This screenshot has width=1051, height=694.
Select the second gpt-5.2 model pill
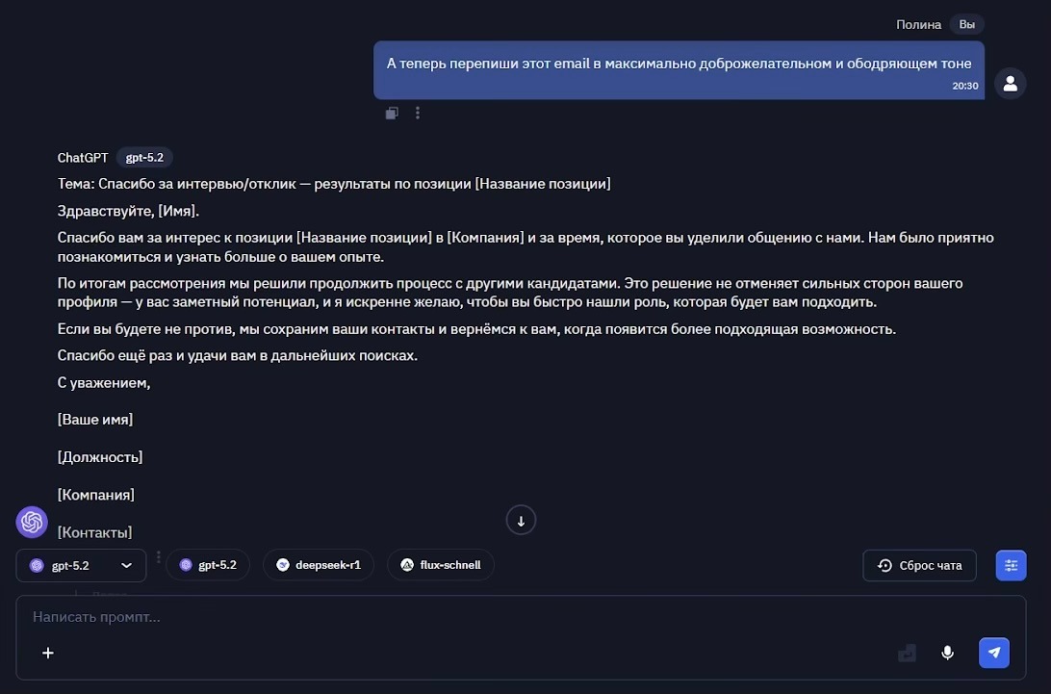[x=209, y=565]
